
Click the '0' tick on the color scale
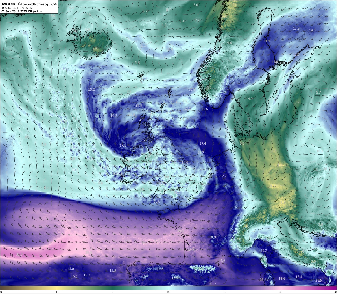point(1,292)
